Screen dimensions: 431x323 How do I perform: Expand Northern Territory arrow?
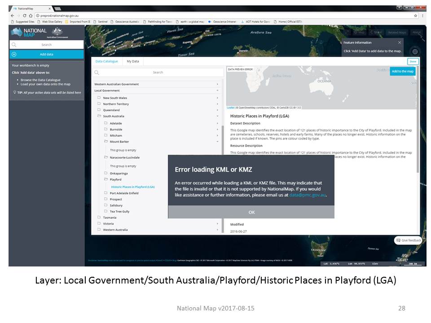coord(217,104)
